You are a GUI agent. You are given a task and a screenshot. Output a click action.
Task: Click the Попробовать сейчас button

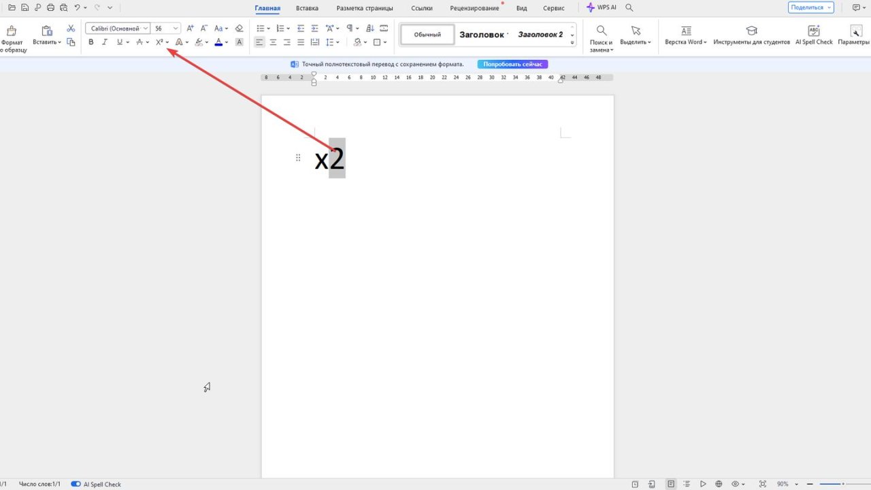pyautogui.click(x=512, y=64)
